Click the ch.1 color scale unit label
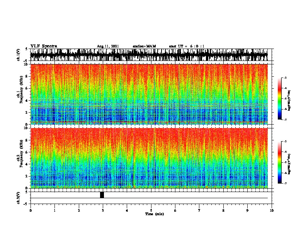This screenshot has width=306, height=236. tap(289, 101)
